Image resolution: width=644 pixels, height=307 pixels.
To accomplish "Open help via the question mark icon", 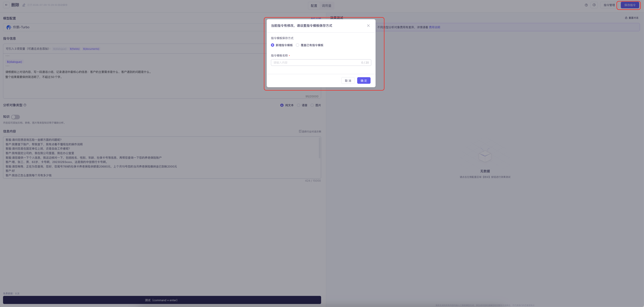I will click(586, 5).
